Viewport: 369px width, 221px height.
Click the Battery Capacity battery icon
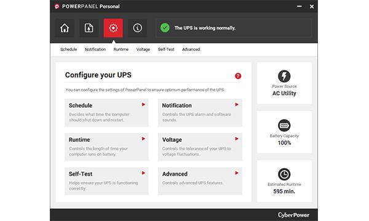click(284, 125)
